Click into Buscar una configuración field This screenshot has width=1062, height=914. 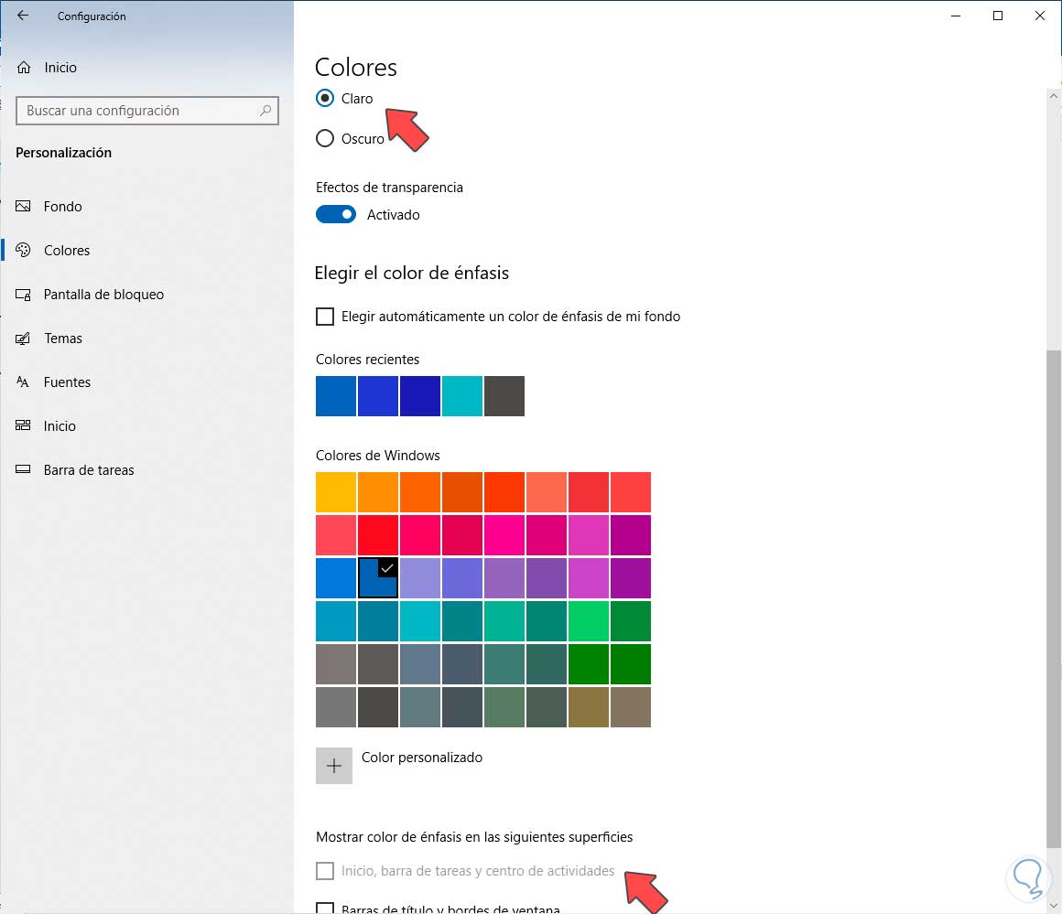(147, 111)
